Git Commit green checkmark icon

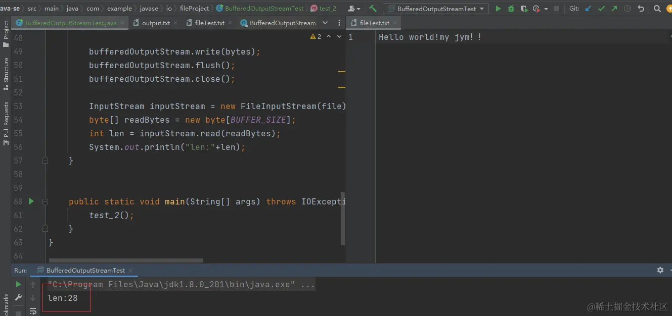(601, 9)
